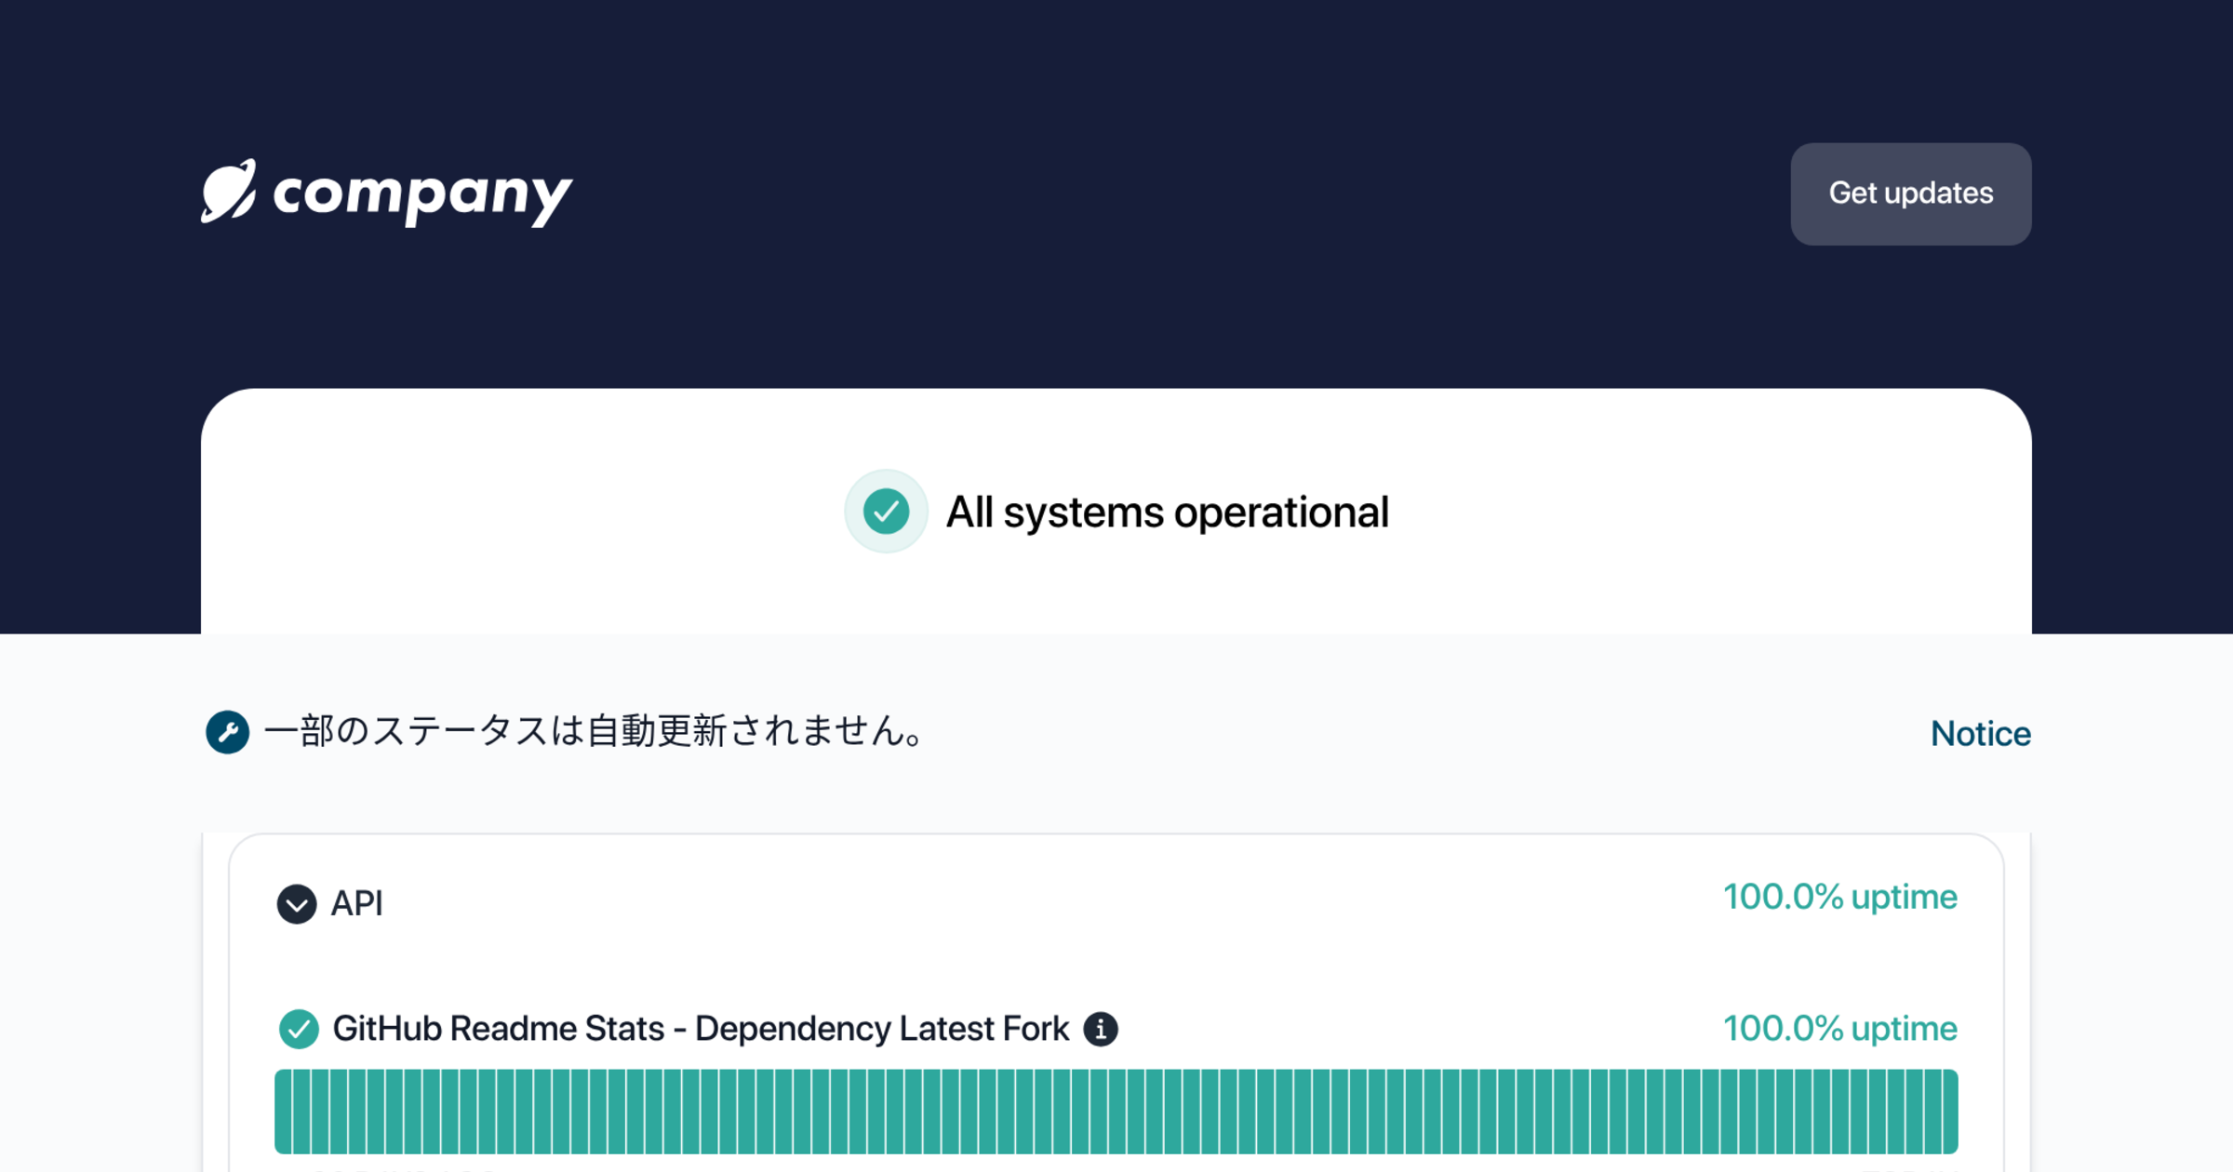This screenshot has height=1172, width=2233.
Task: Click GitHub Readme Stats Dependency Latest Fork name
Action: (701, 1029)
